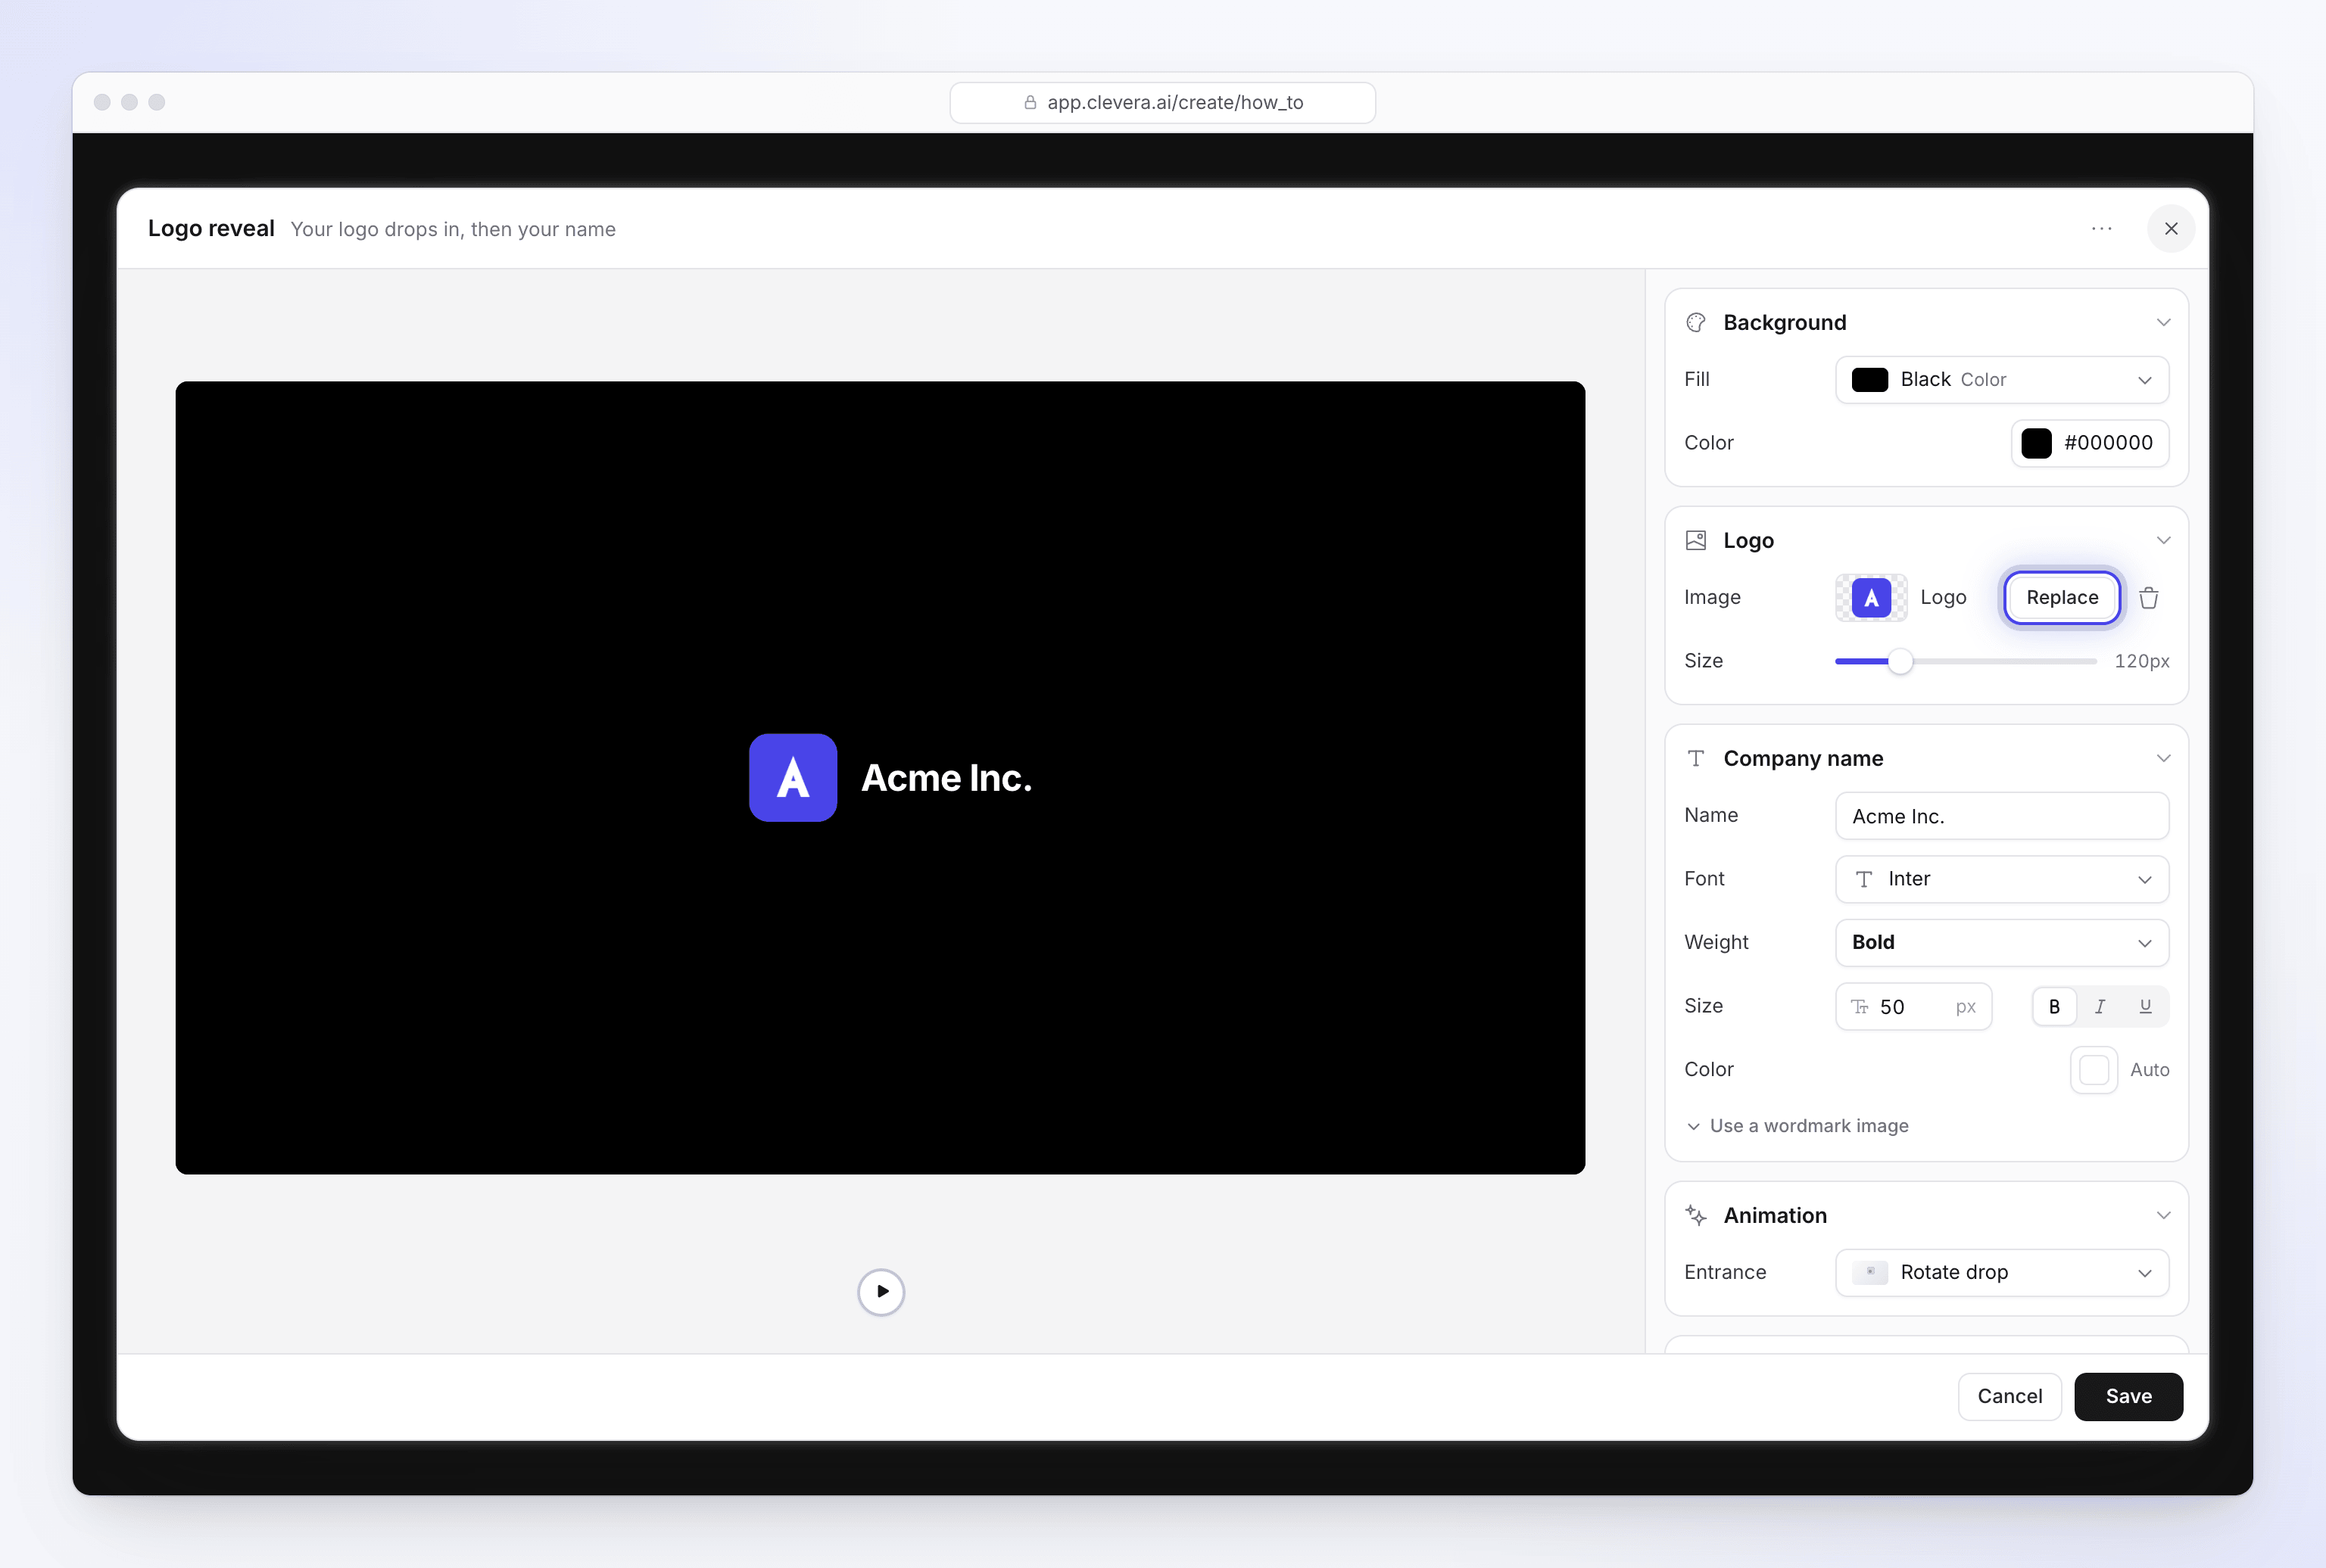This screenshot has height=1568, width=2326.
Task: Click the Save button
Action: 2128,1396
